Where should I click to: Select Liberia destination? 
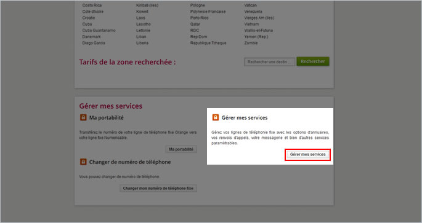point(142,43)
